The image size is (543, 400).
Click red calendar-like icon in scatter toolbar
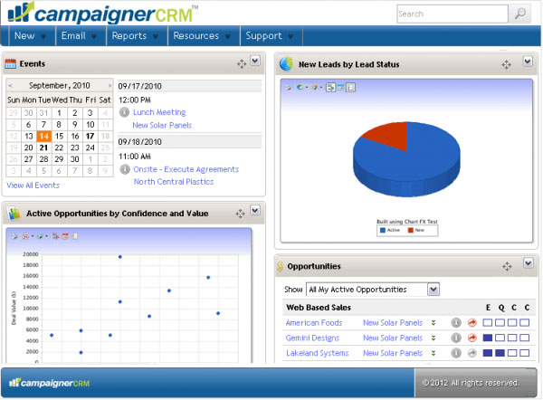coord(65,236)
